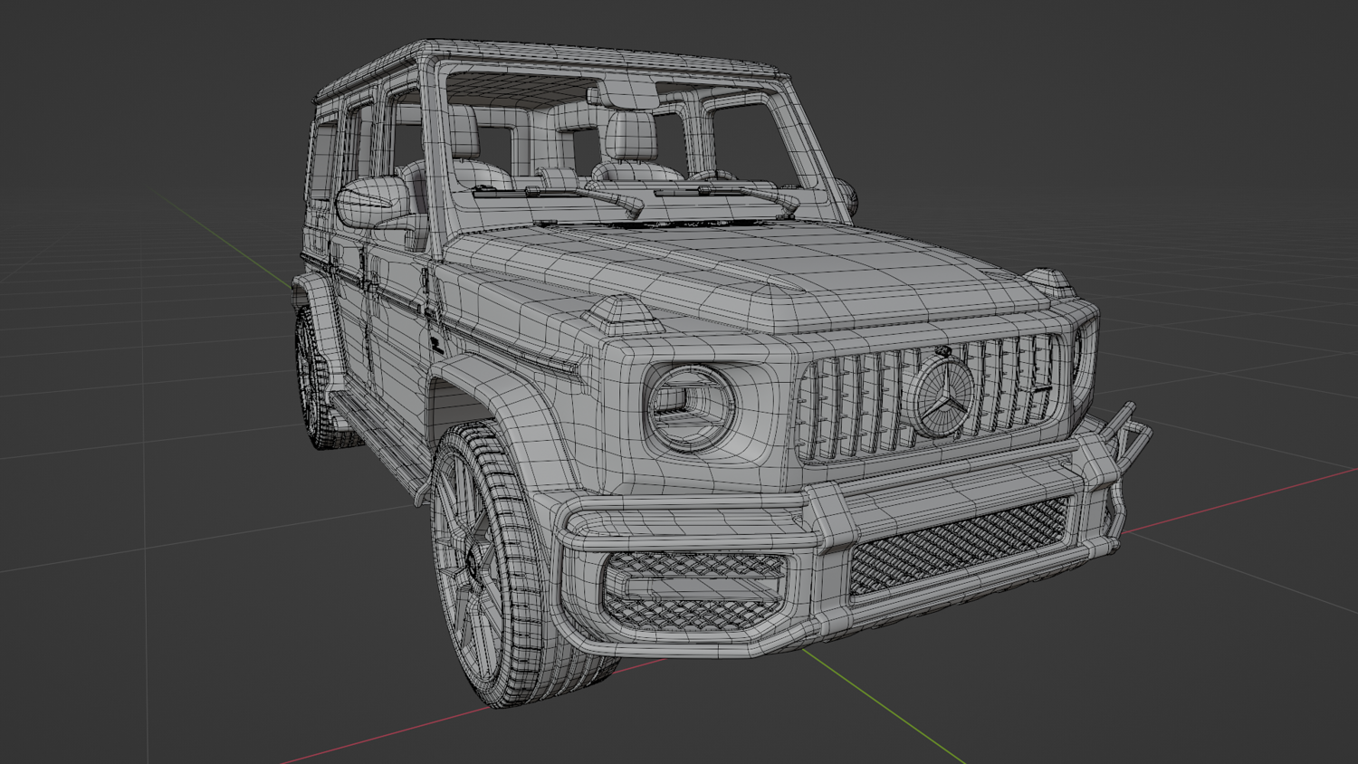The image size is (1358, 764).
Task: Select the large side mirror on the door
Action: 374,201
